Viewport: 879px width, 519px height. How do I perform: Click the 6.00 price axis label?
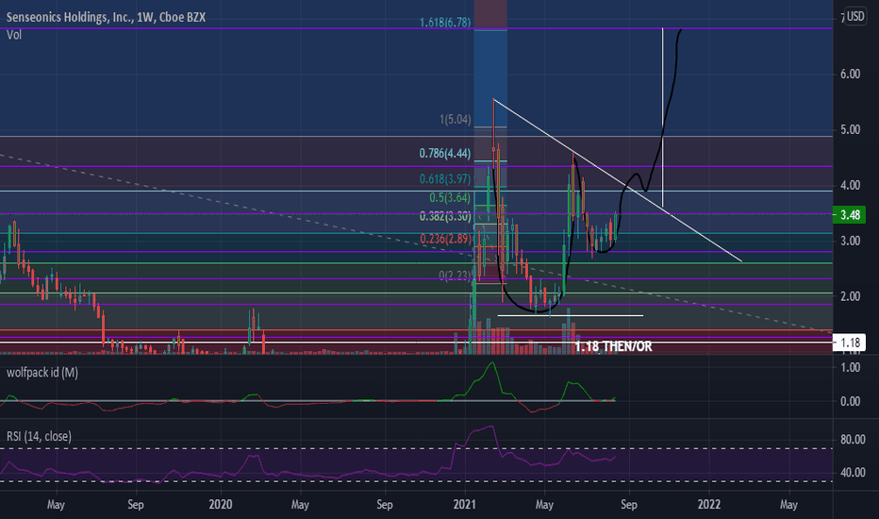point(850,74)
